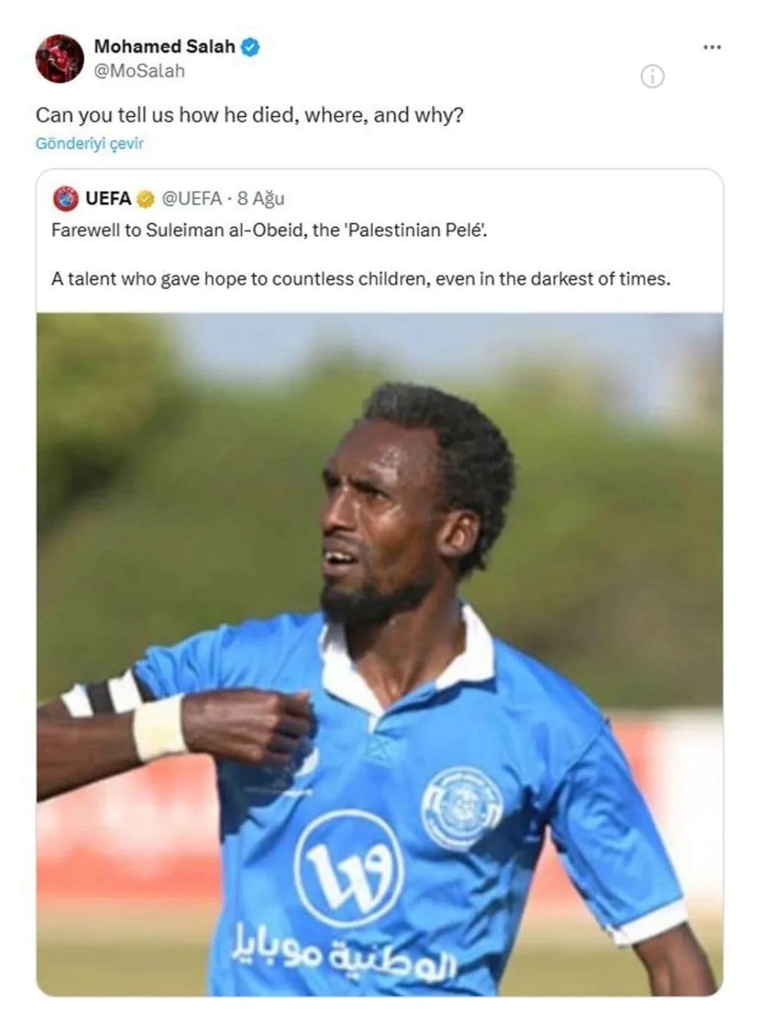This screenshot has height=1023, width=759.
Task: Click the gold verified badge next to UEFA
Action: (x=145, y=199)
